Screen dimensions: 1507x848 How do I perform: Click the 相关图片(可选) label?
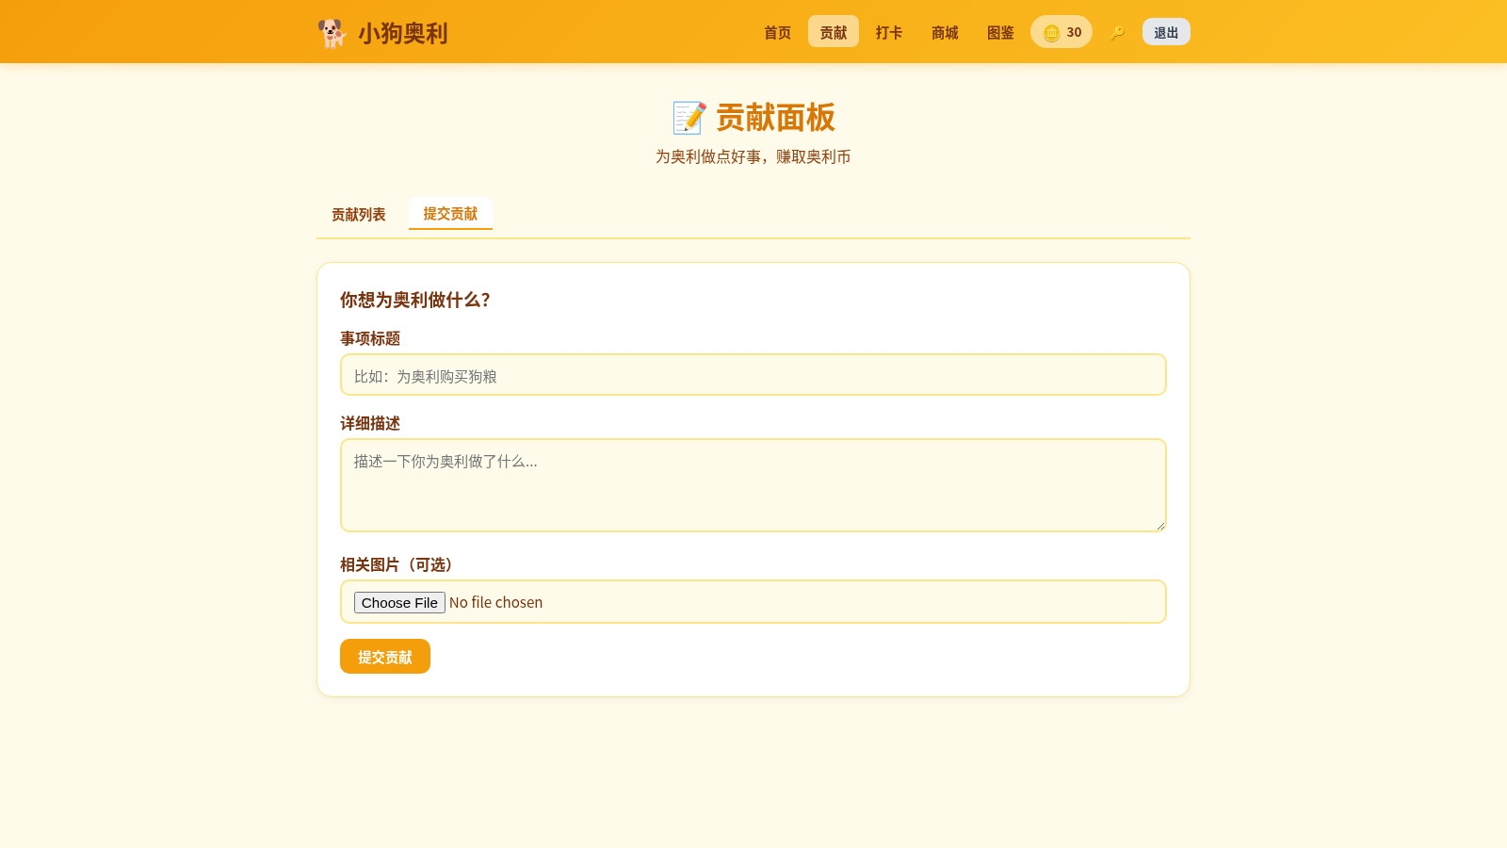pos(399,564)
